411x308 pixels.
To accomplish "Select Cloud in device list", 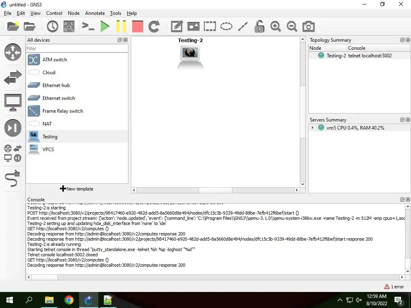I will (77, 73).
